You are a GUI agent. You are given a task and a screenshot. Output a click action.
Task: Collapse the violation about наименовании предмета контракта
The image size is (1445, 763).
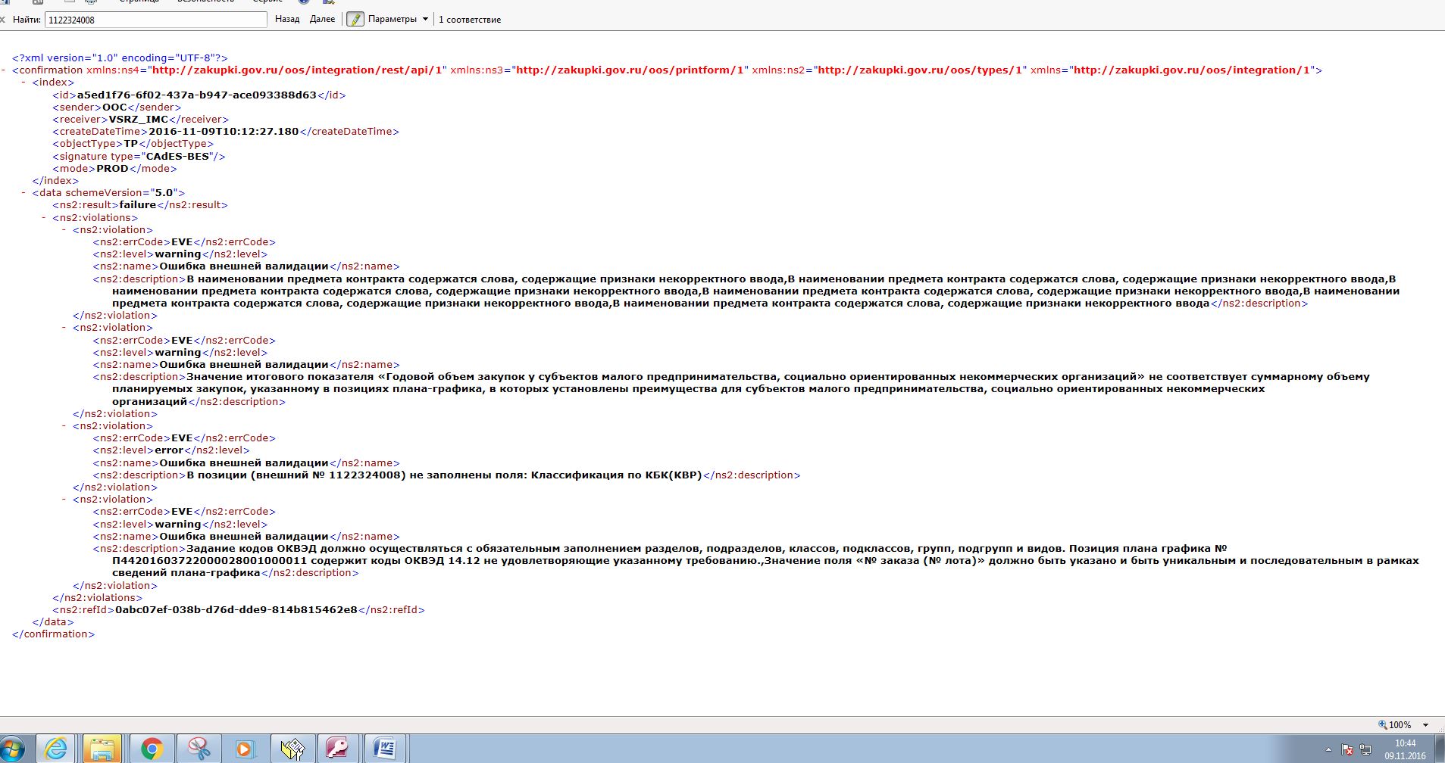pos(65,230)
